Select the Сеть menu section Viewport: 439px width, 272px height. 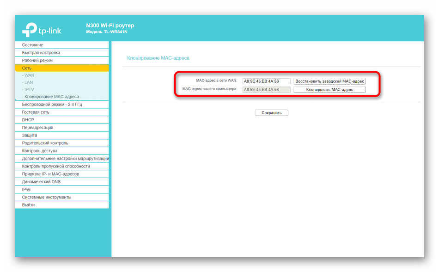(61, 68)
